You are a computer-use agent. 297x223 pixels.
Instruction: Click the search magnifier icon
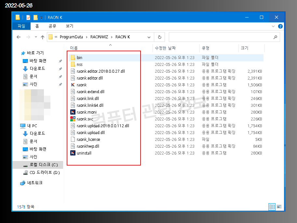(x=275, y=37)
